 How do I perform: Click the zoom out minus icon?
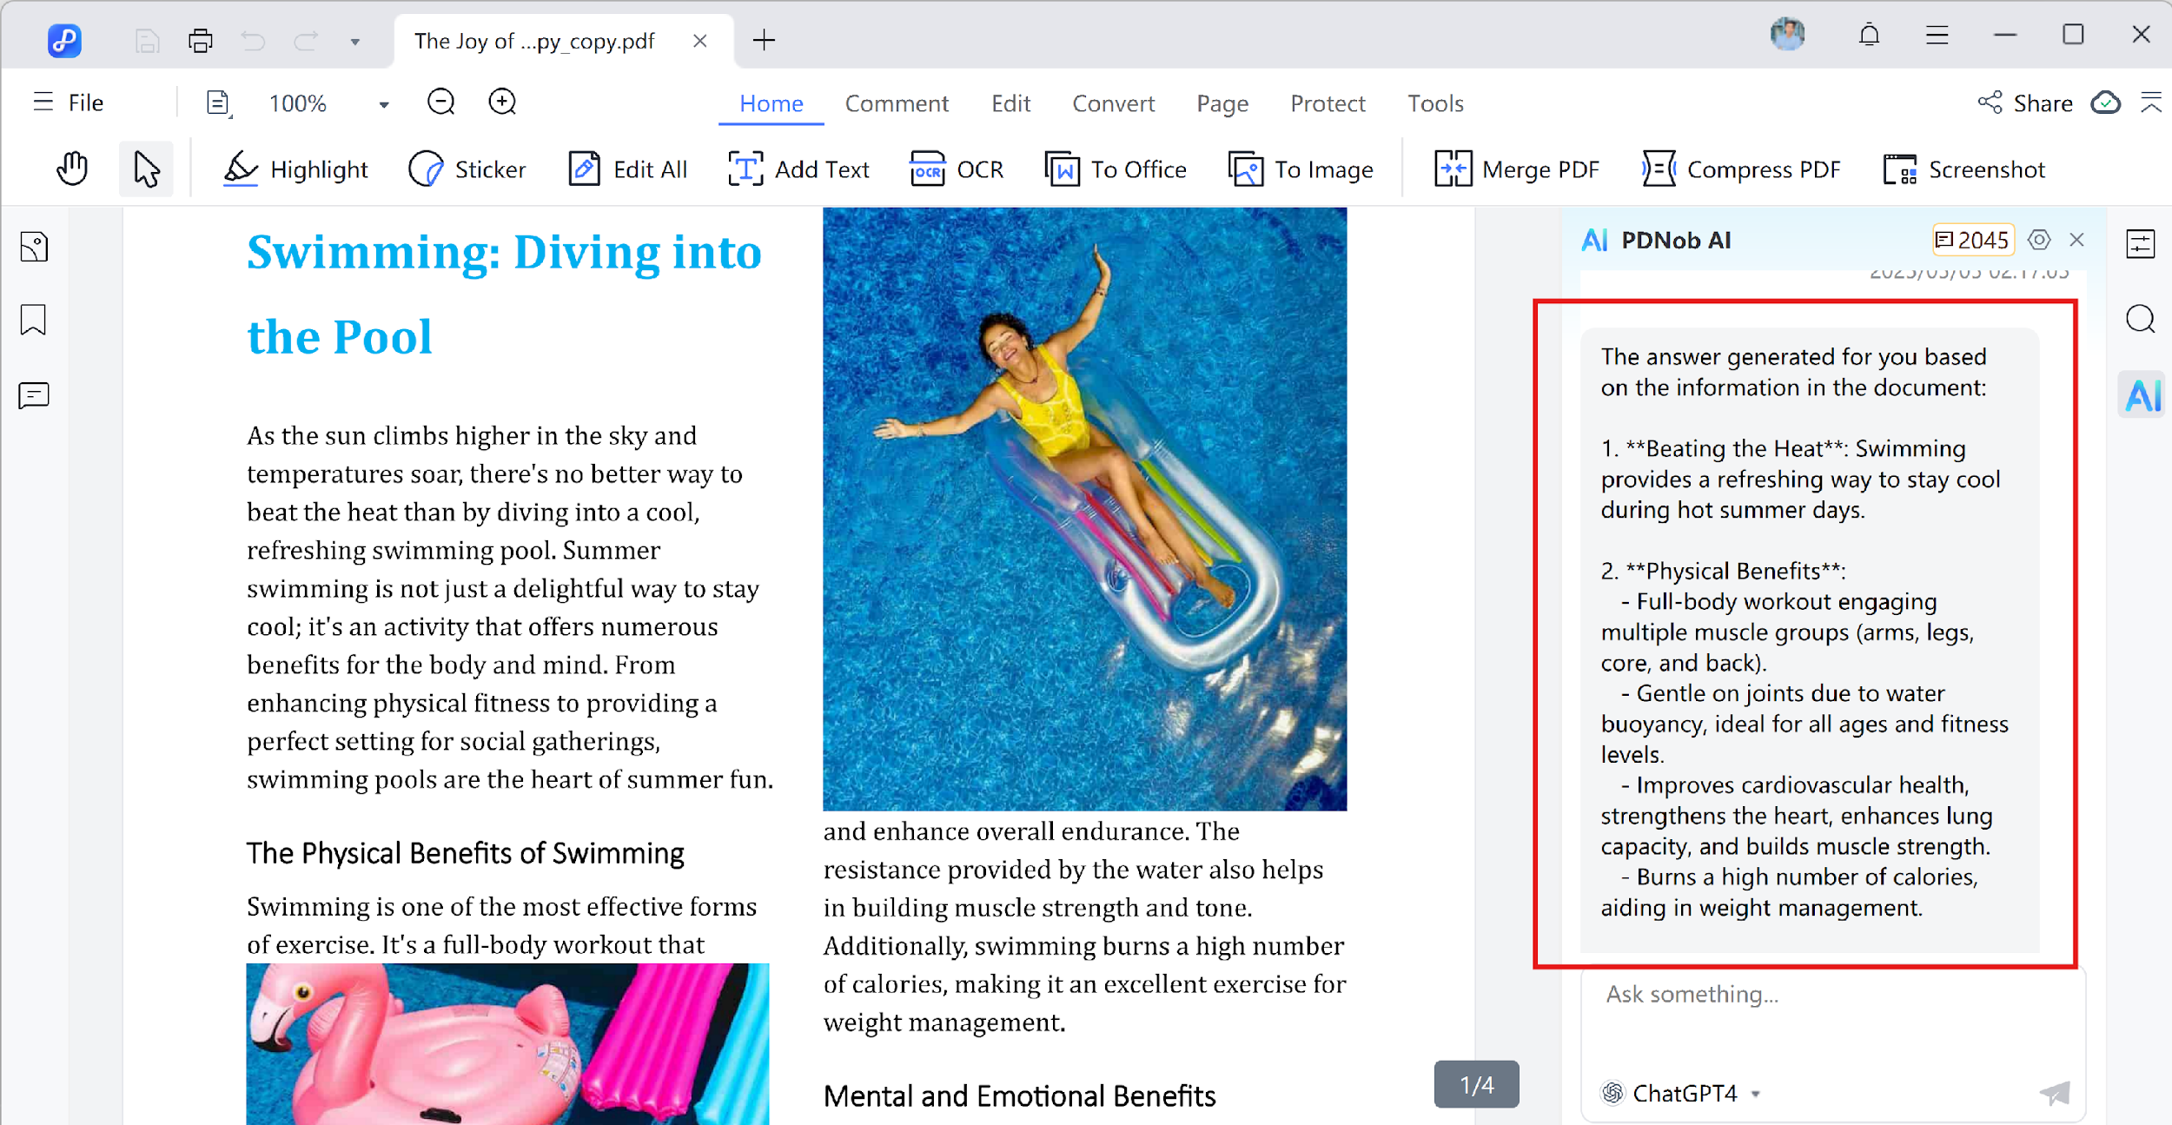coord(441,103)
